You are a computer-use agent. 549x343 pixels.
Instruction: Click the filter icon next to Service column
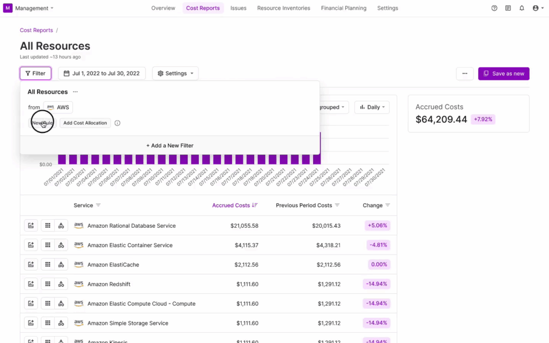(98, 205)
